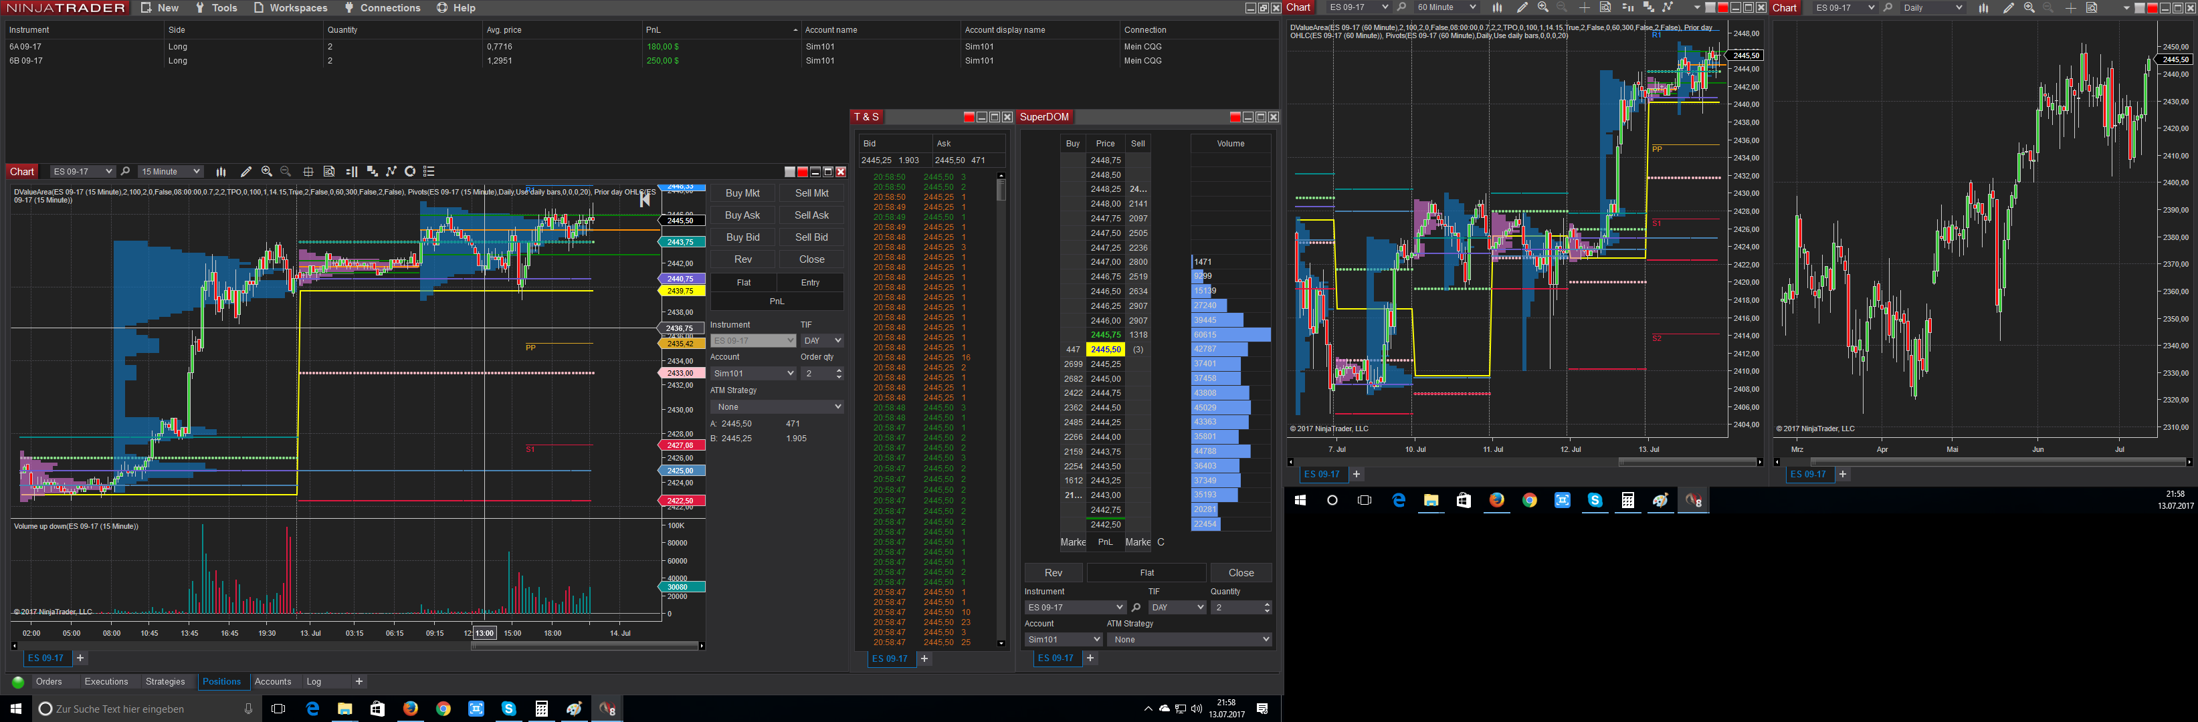Expand SuperDOM Account Sim101 dropdown
The width and height of the screenshot is (2198, 722).
point(1063,639)
